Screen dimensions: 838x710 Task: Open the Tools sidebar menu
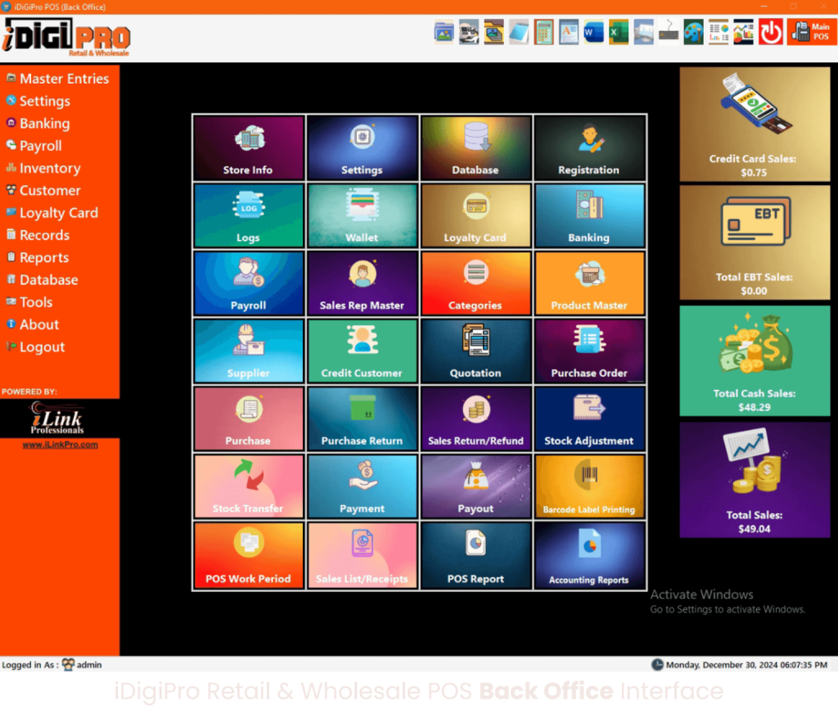coord(29,303)
